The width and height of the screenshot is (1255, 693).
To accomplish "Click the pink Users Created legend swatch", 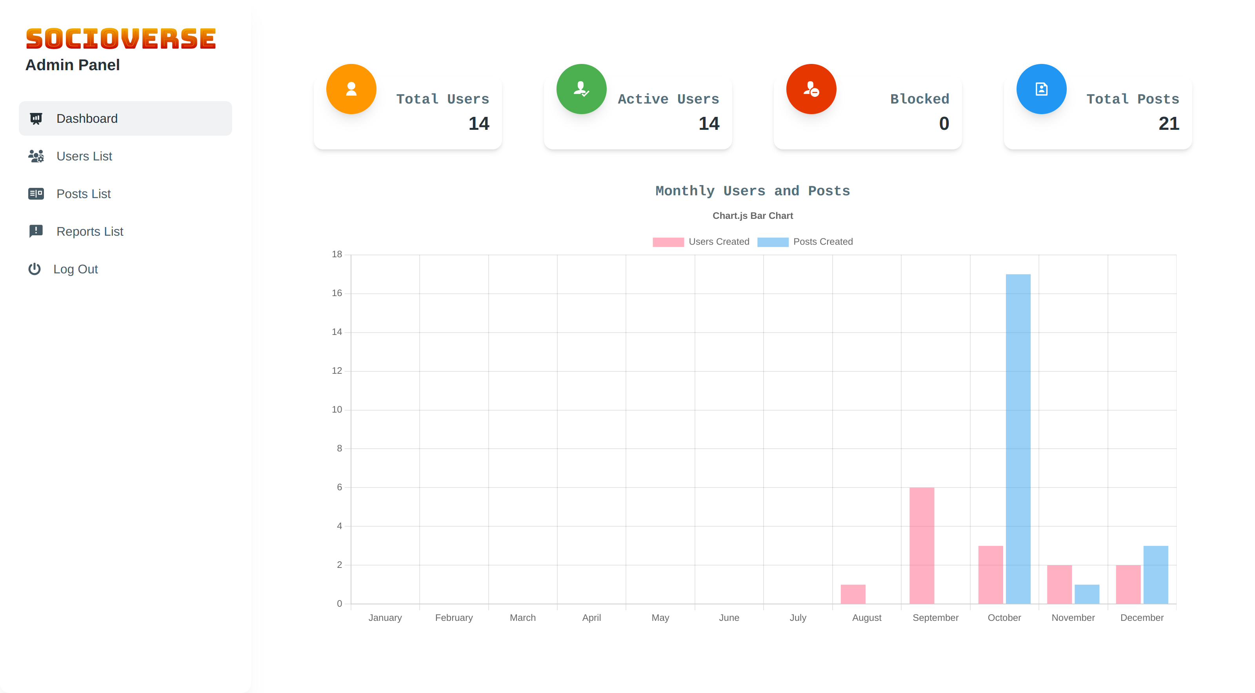I will click(x=668, y=242).
